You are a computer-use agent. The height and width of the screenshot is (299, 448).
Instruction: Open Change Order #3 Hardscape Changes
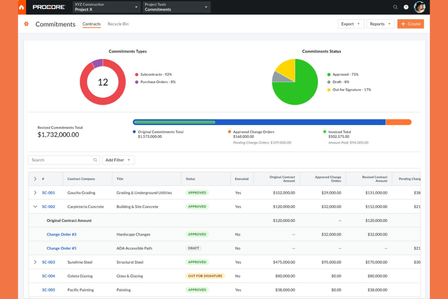61,234
